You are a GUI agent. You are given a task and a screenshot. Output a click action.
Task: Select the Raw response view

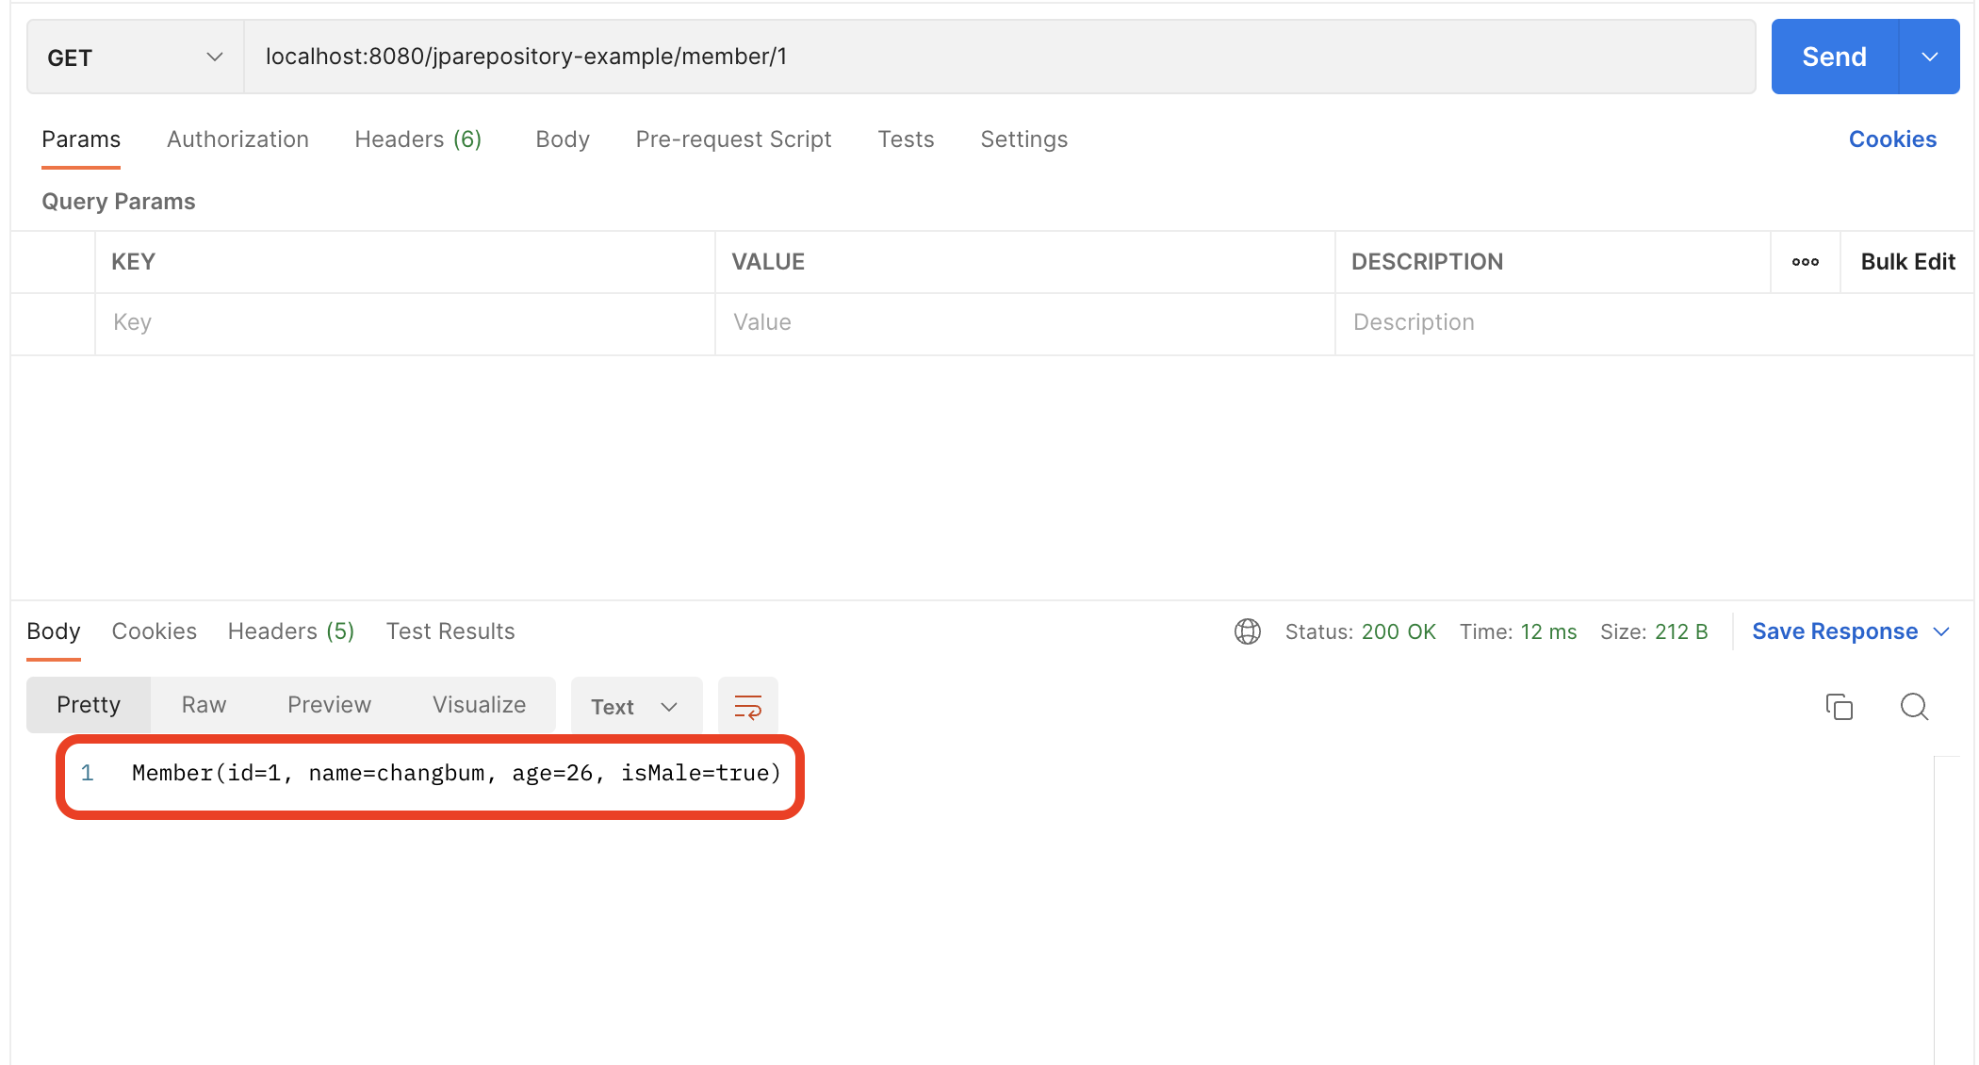click(x=204, y=705)
